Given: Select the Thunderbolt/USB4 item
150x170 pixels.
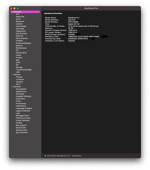Looking at the screenshot, I should [23, 70].
